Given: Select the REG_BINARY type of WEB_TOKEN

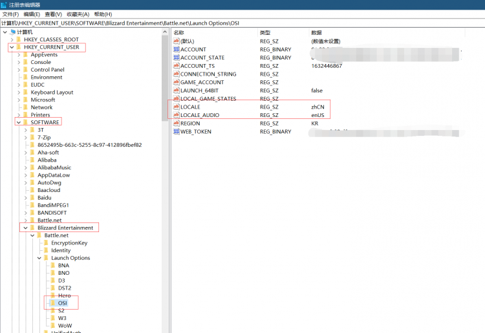Looking at the screenshot, I should (275, 131).
